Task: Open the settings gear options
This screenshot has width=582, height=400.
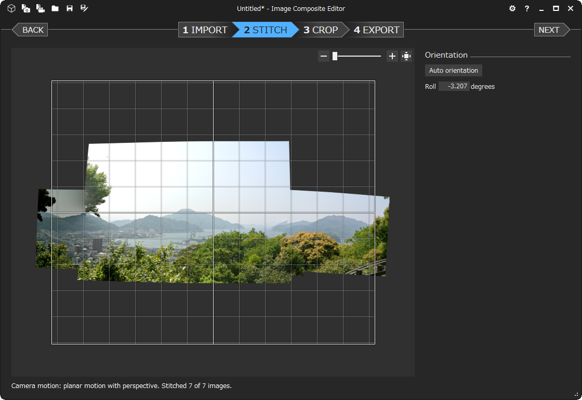Action: (x=512, y=8)
